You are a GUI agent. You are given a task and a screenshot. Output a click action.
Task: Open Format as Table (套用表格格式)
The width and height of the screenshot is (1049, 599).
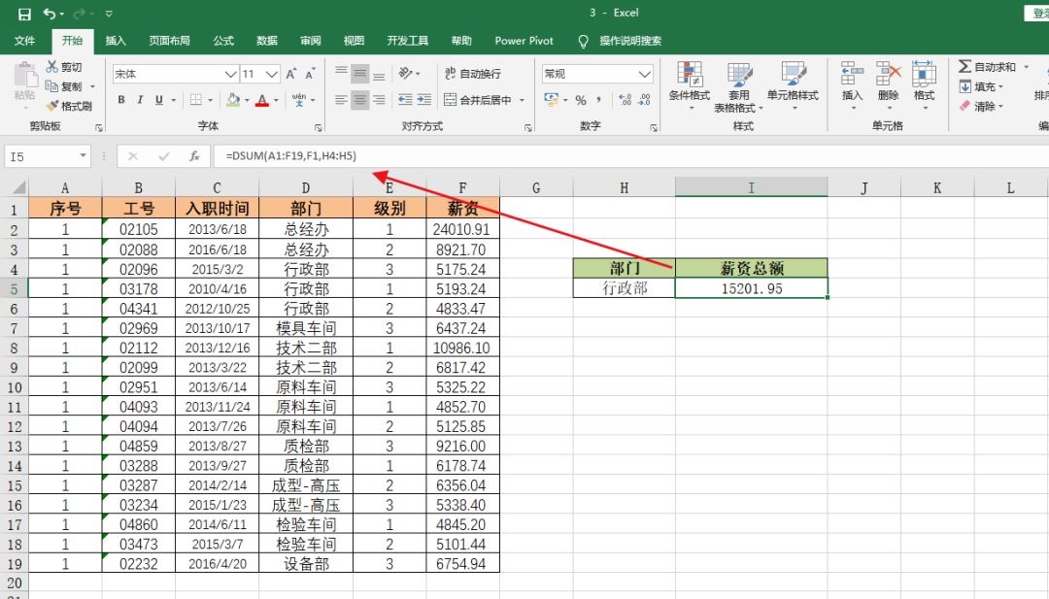738,87
